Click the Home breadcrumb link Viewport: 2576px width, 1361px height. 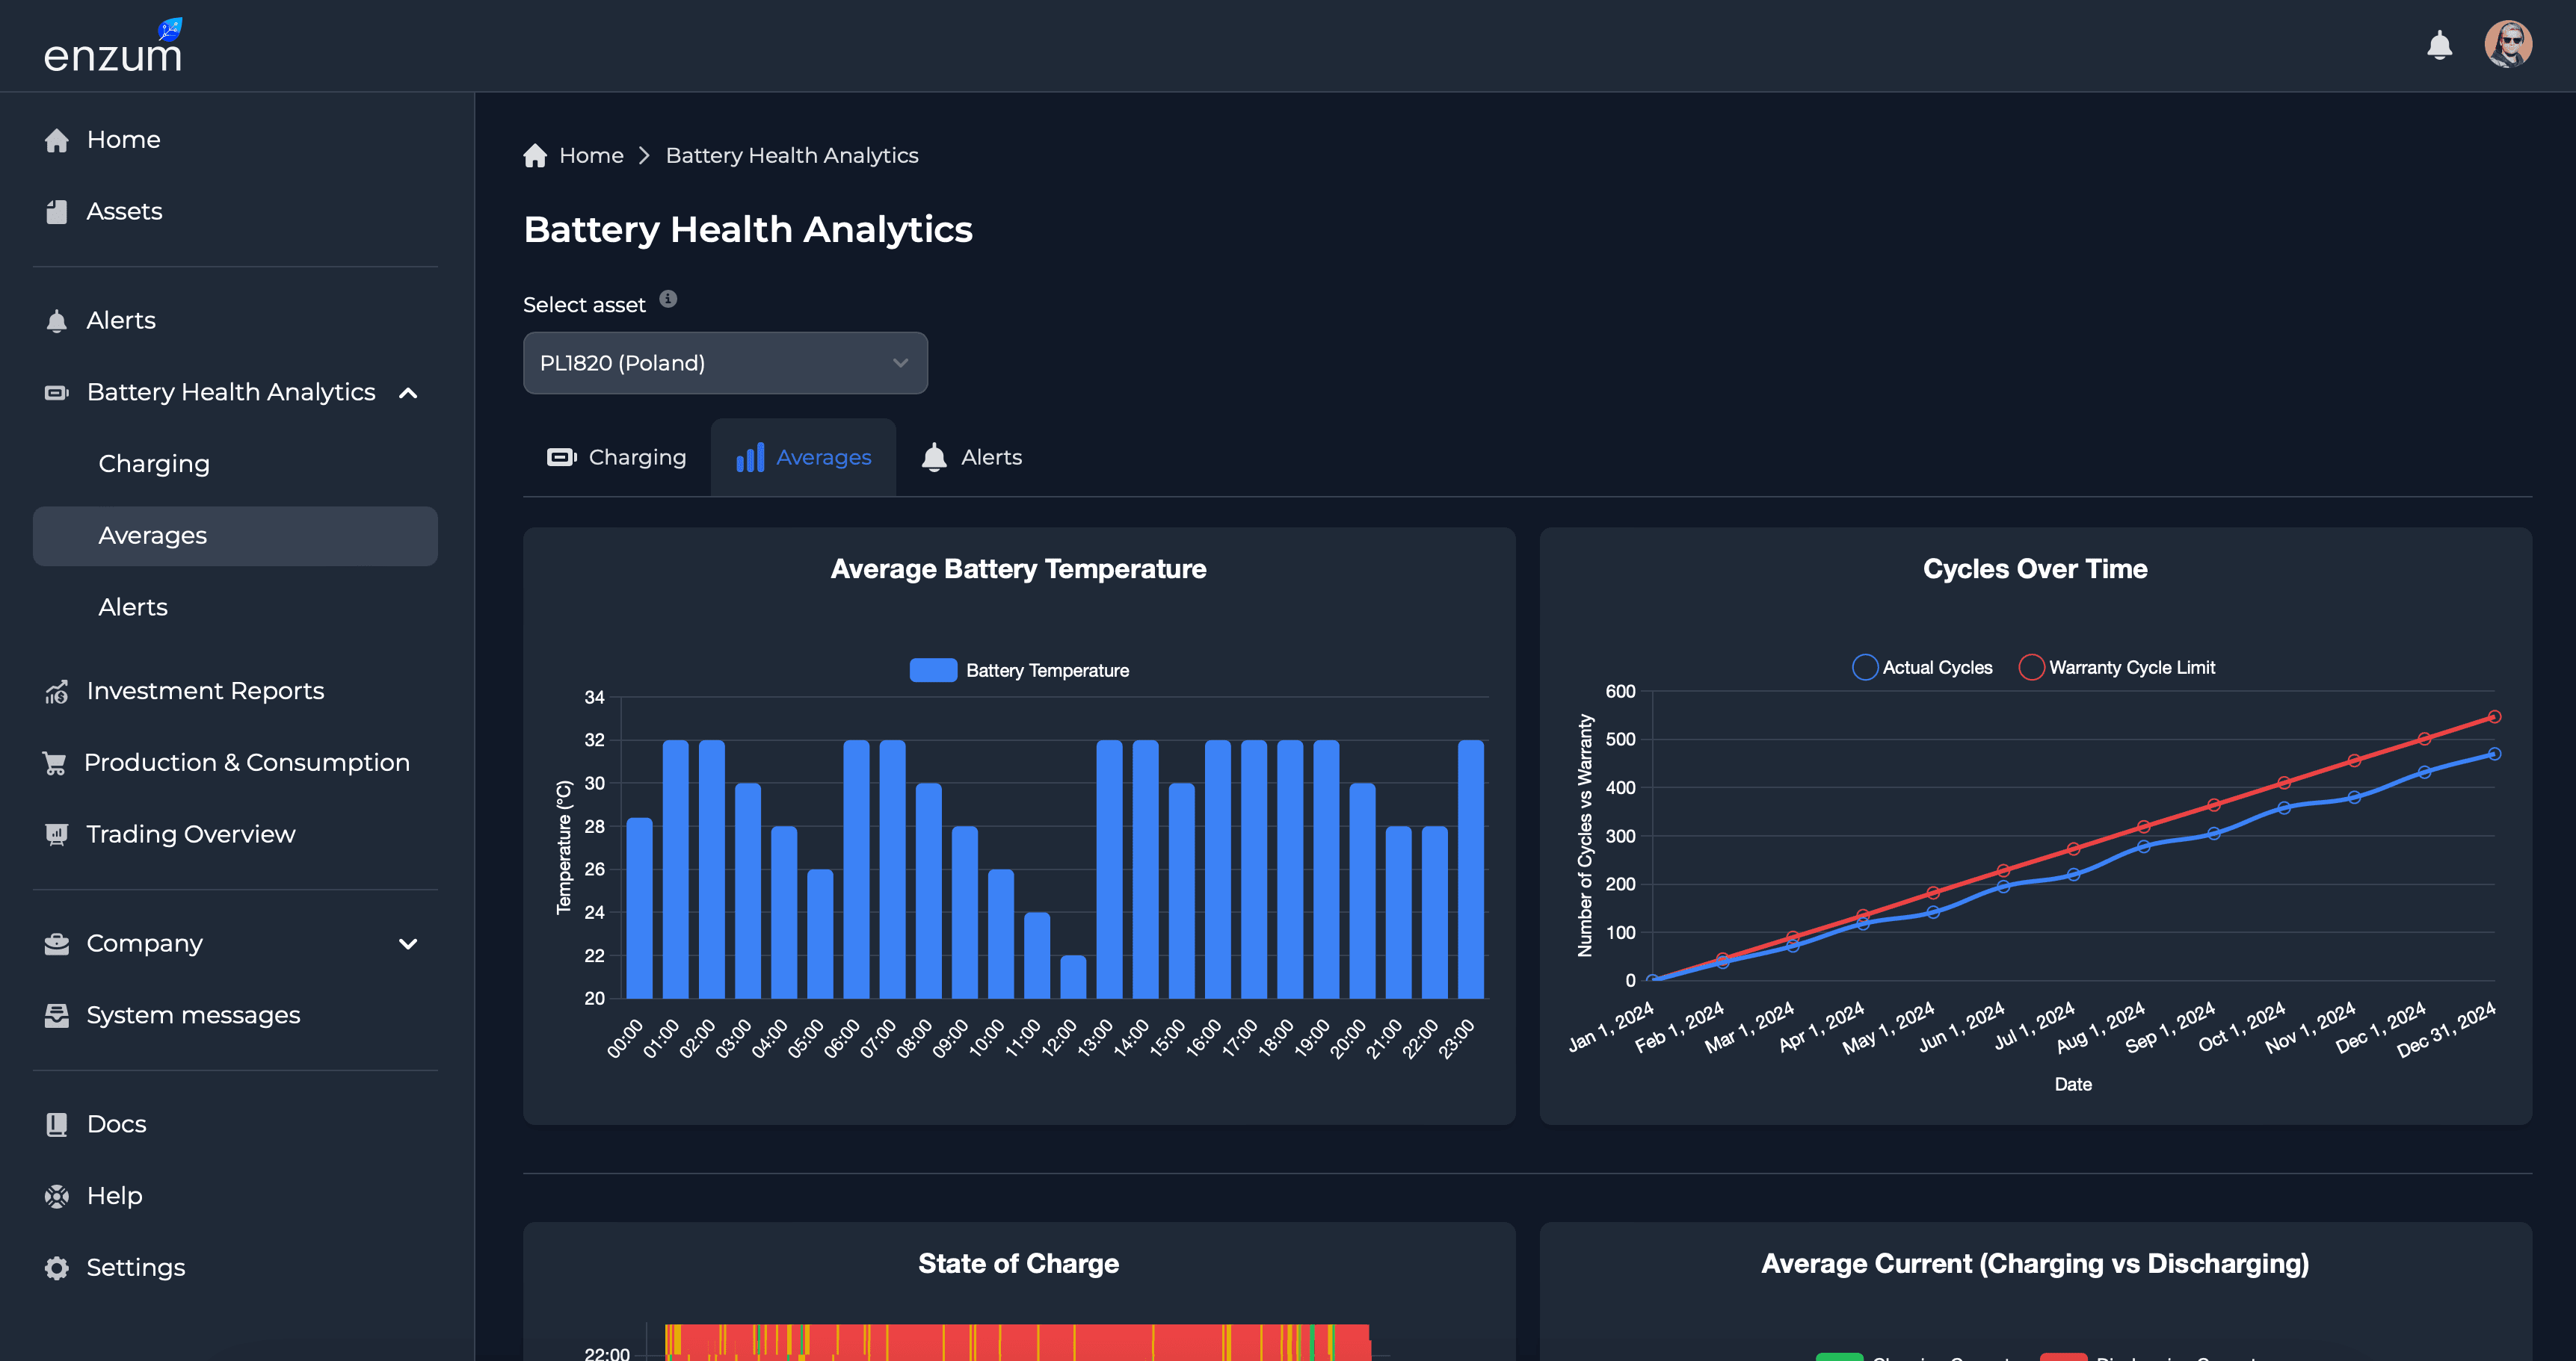pos(591,155)
